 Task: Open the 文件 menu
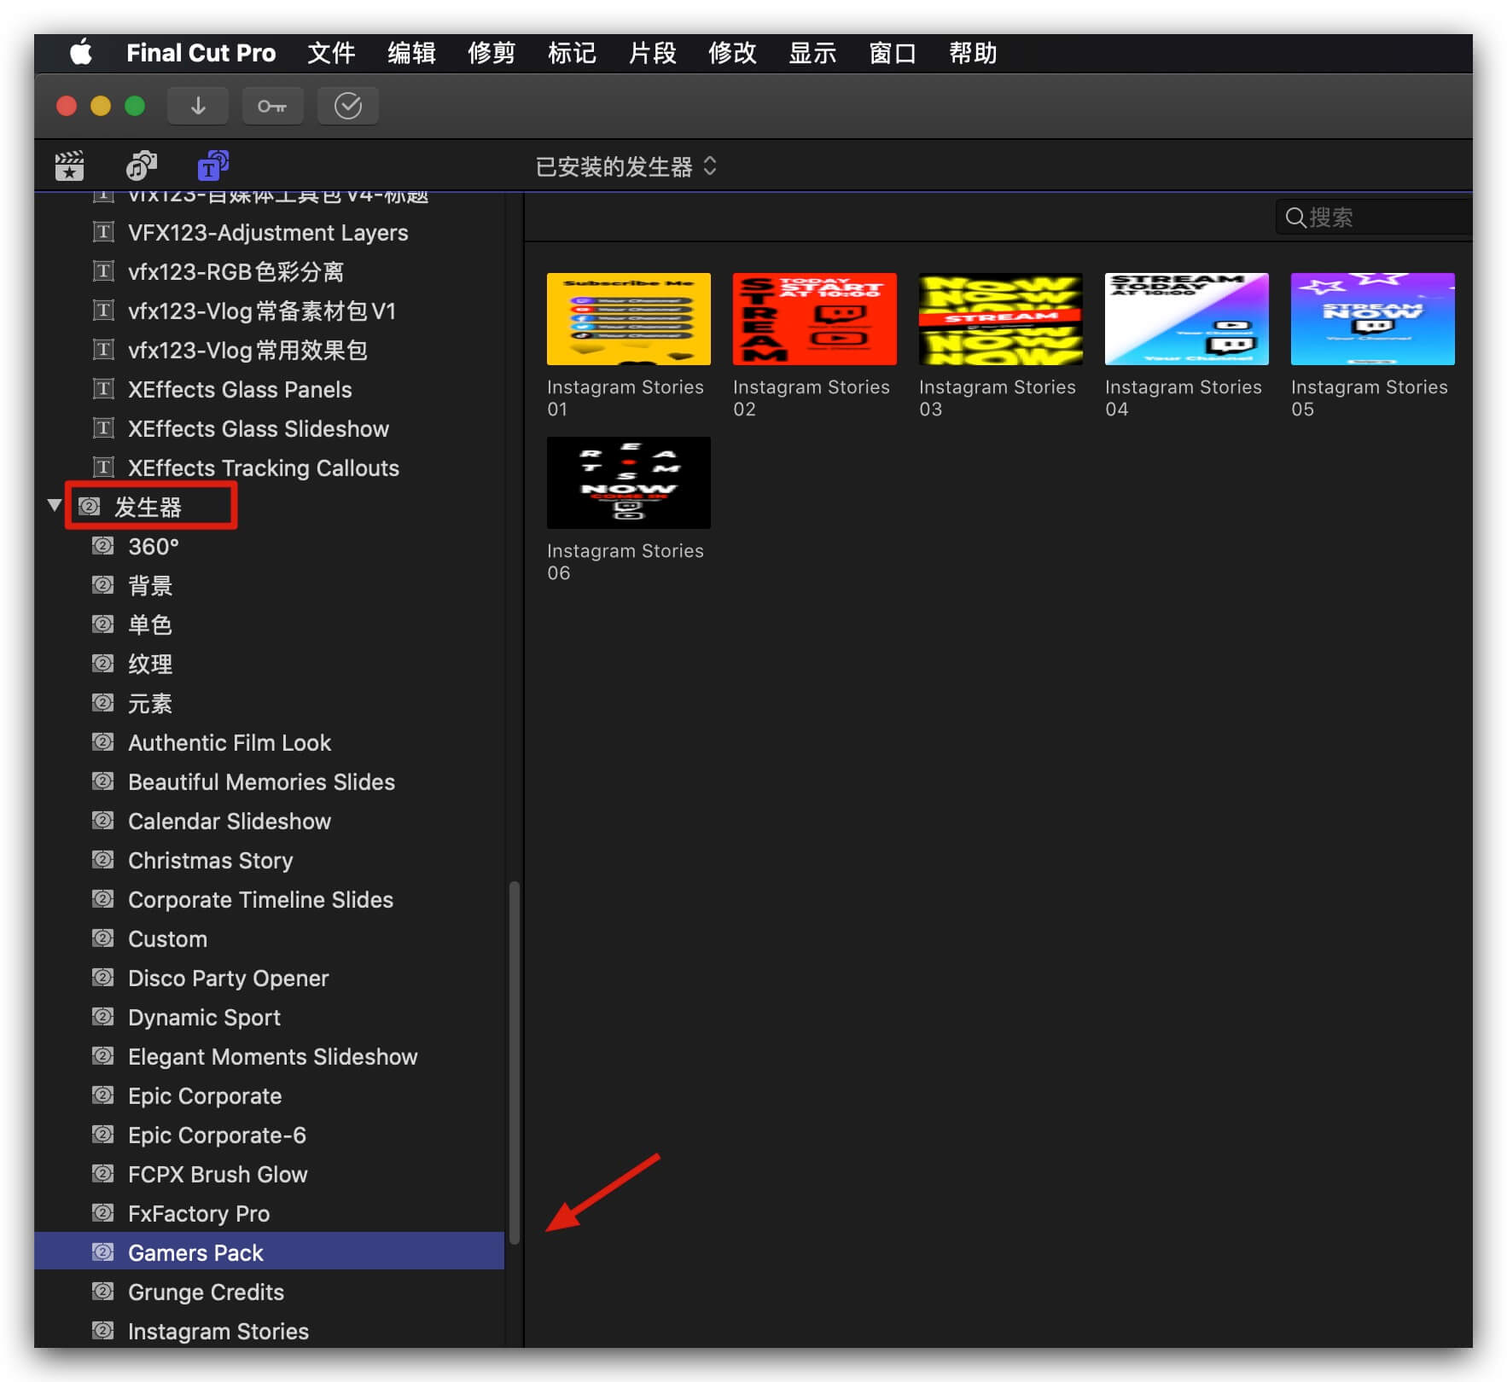tap(331, 53)
